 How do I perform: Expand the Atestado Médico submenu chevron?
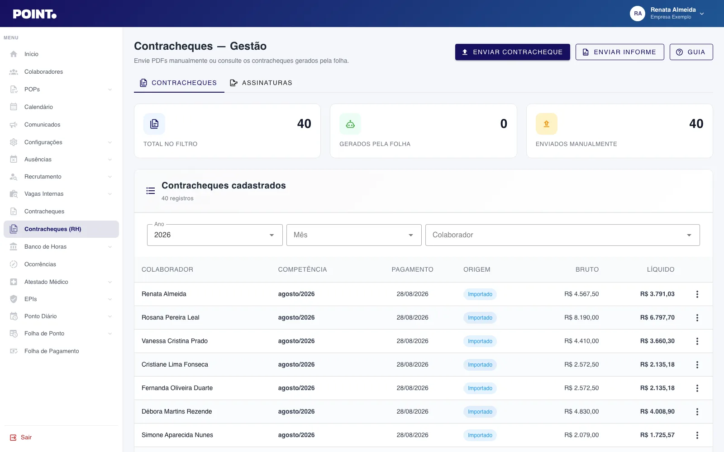[110, 282]
